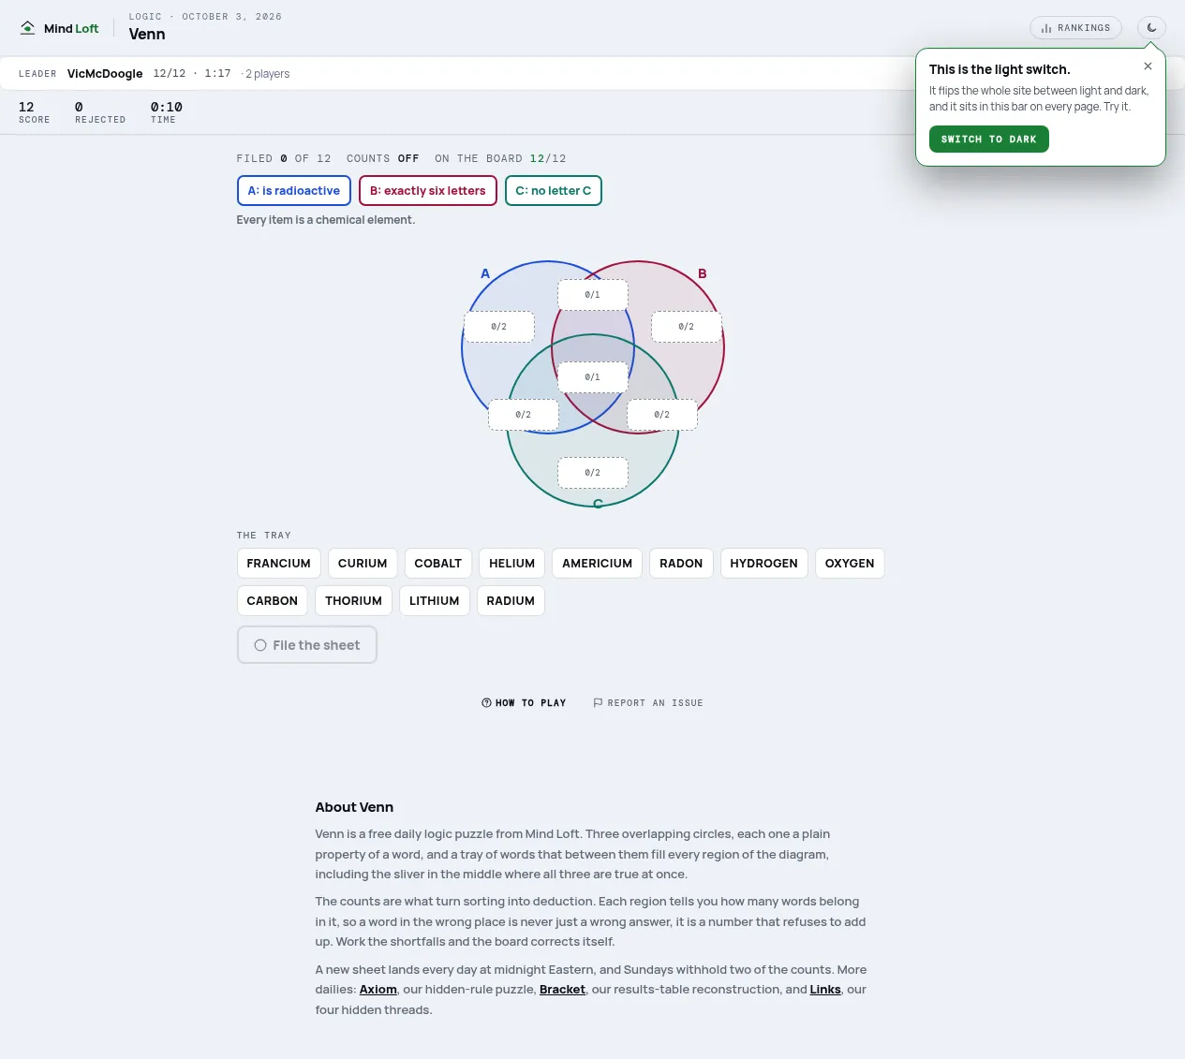Viewport: 1185px width, 1059px height.
Task: Click the B and C overlap slot
Action: [x=662, y=415]
